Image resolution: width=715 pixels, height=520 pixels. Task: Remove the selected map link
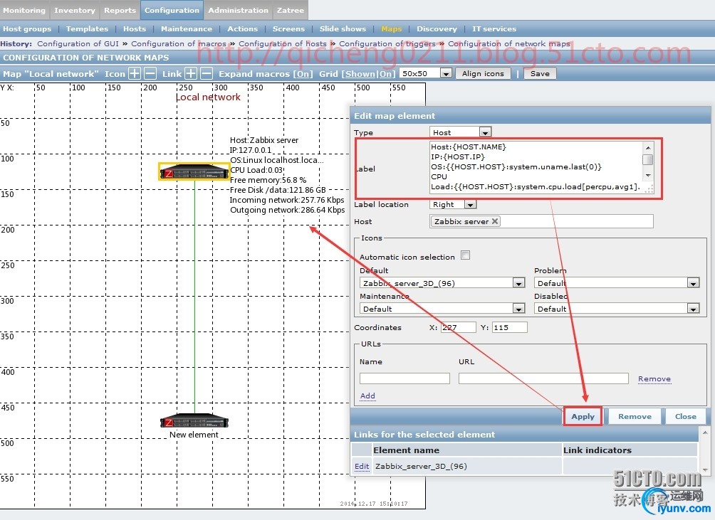(x=207, y=74)
